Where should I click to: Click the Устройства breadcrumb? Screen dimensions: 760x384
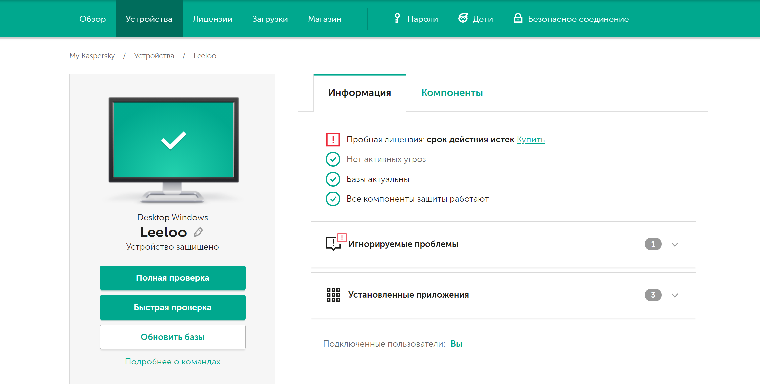tap(154, 56)
